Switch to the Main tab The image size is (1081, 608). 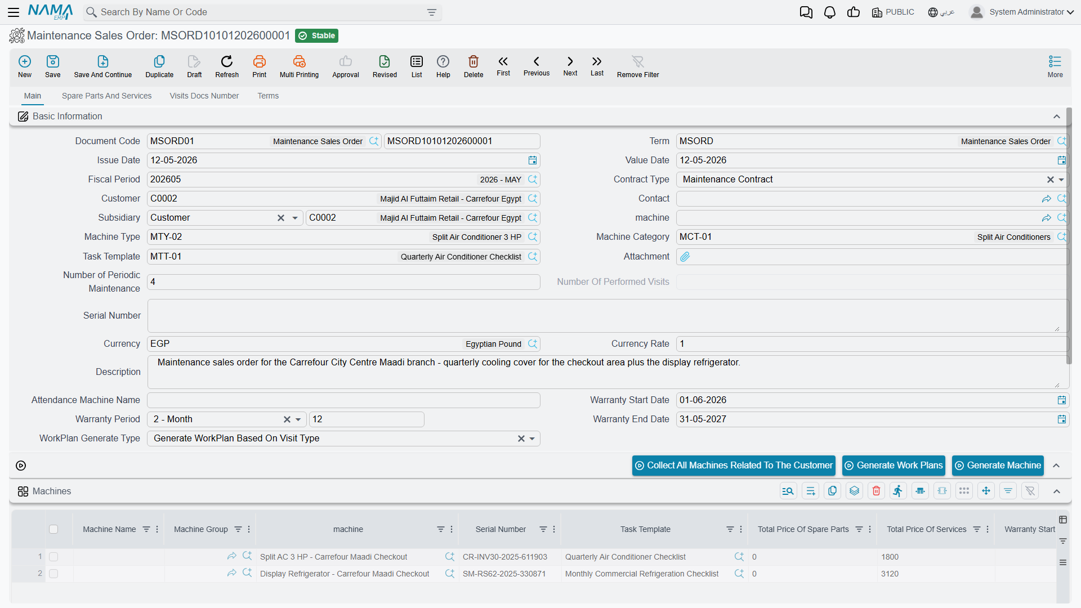[x=33, y=96]
